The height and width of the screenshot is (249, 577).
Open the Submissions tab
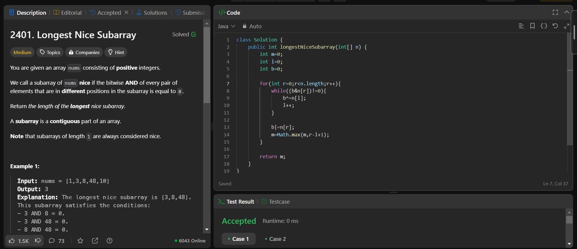[x=190, y=12]
